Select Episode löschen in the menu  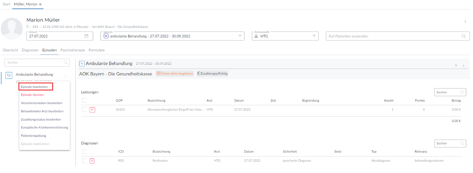(32, 95)
